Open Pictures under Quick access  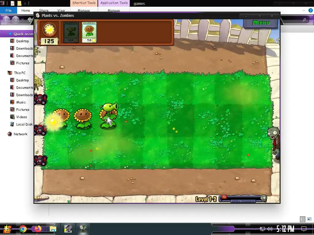[x=23, y=63]
